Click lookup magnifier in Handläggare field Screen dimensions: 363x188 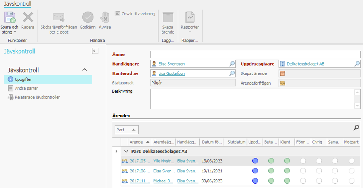[x=232, y=64]
